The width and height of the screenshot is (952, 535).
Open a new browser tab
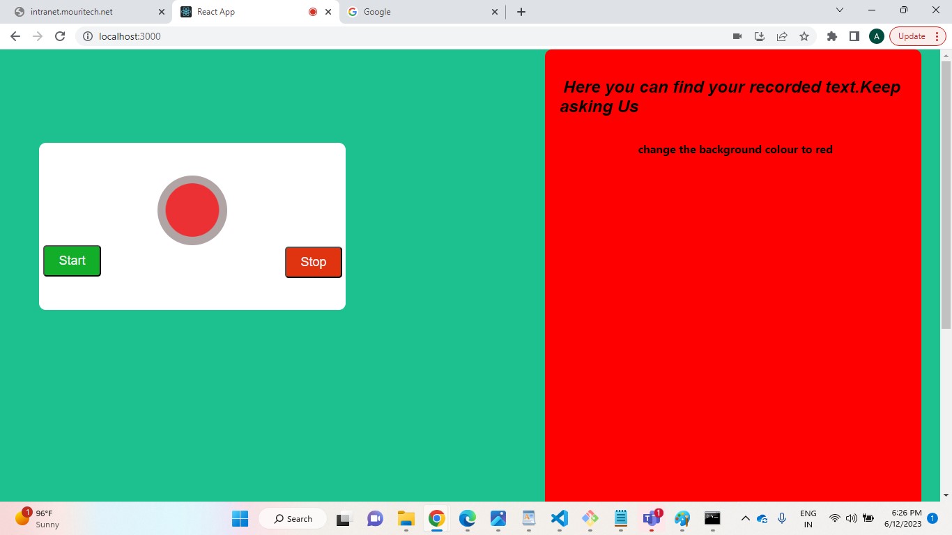coord(521,12)
